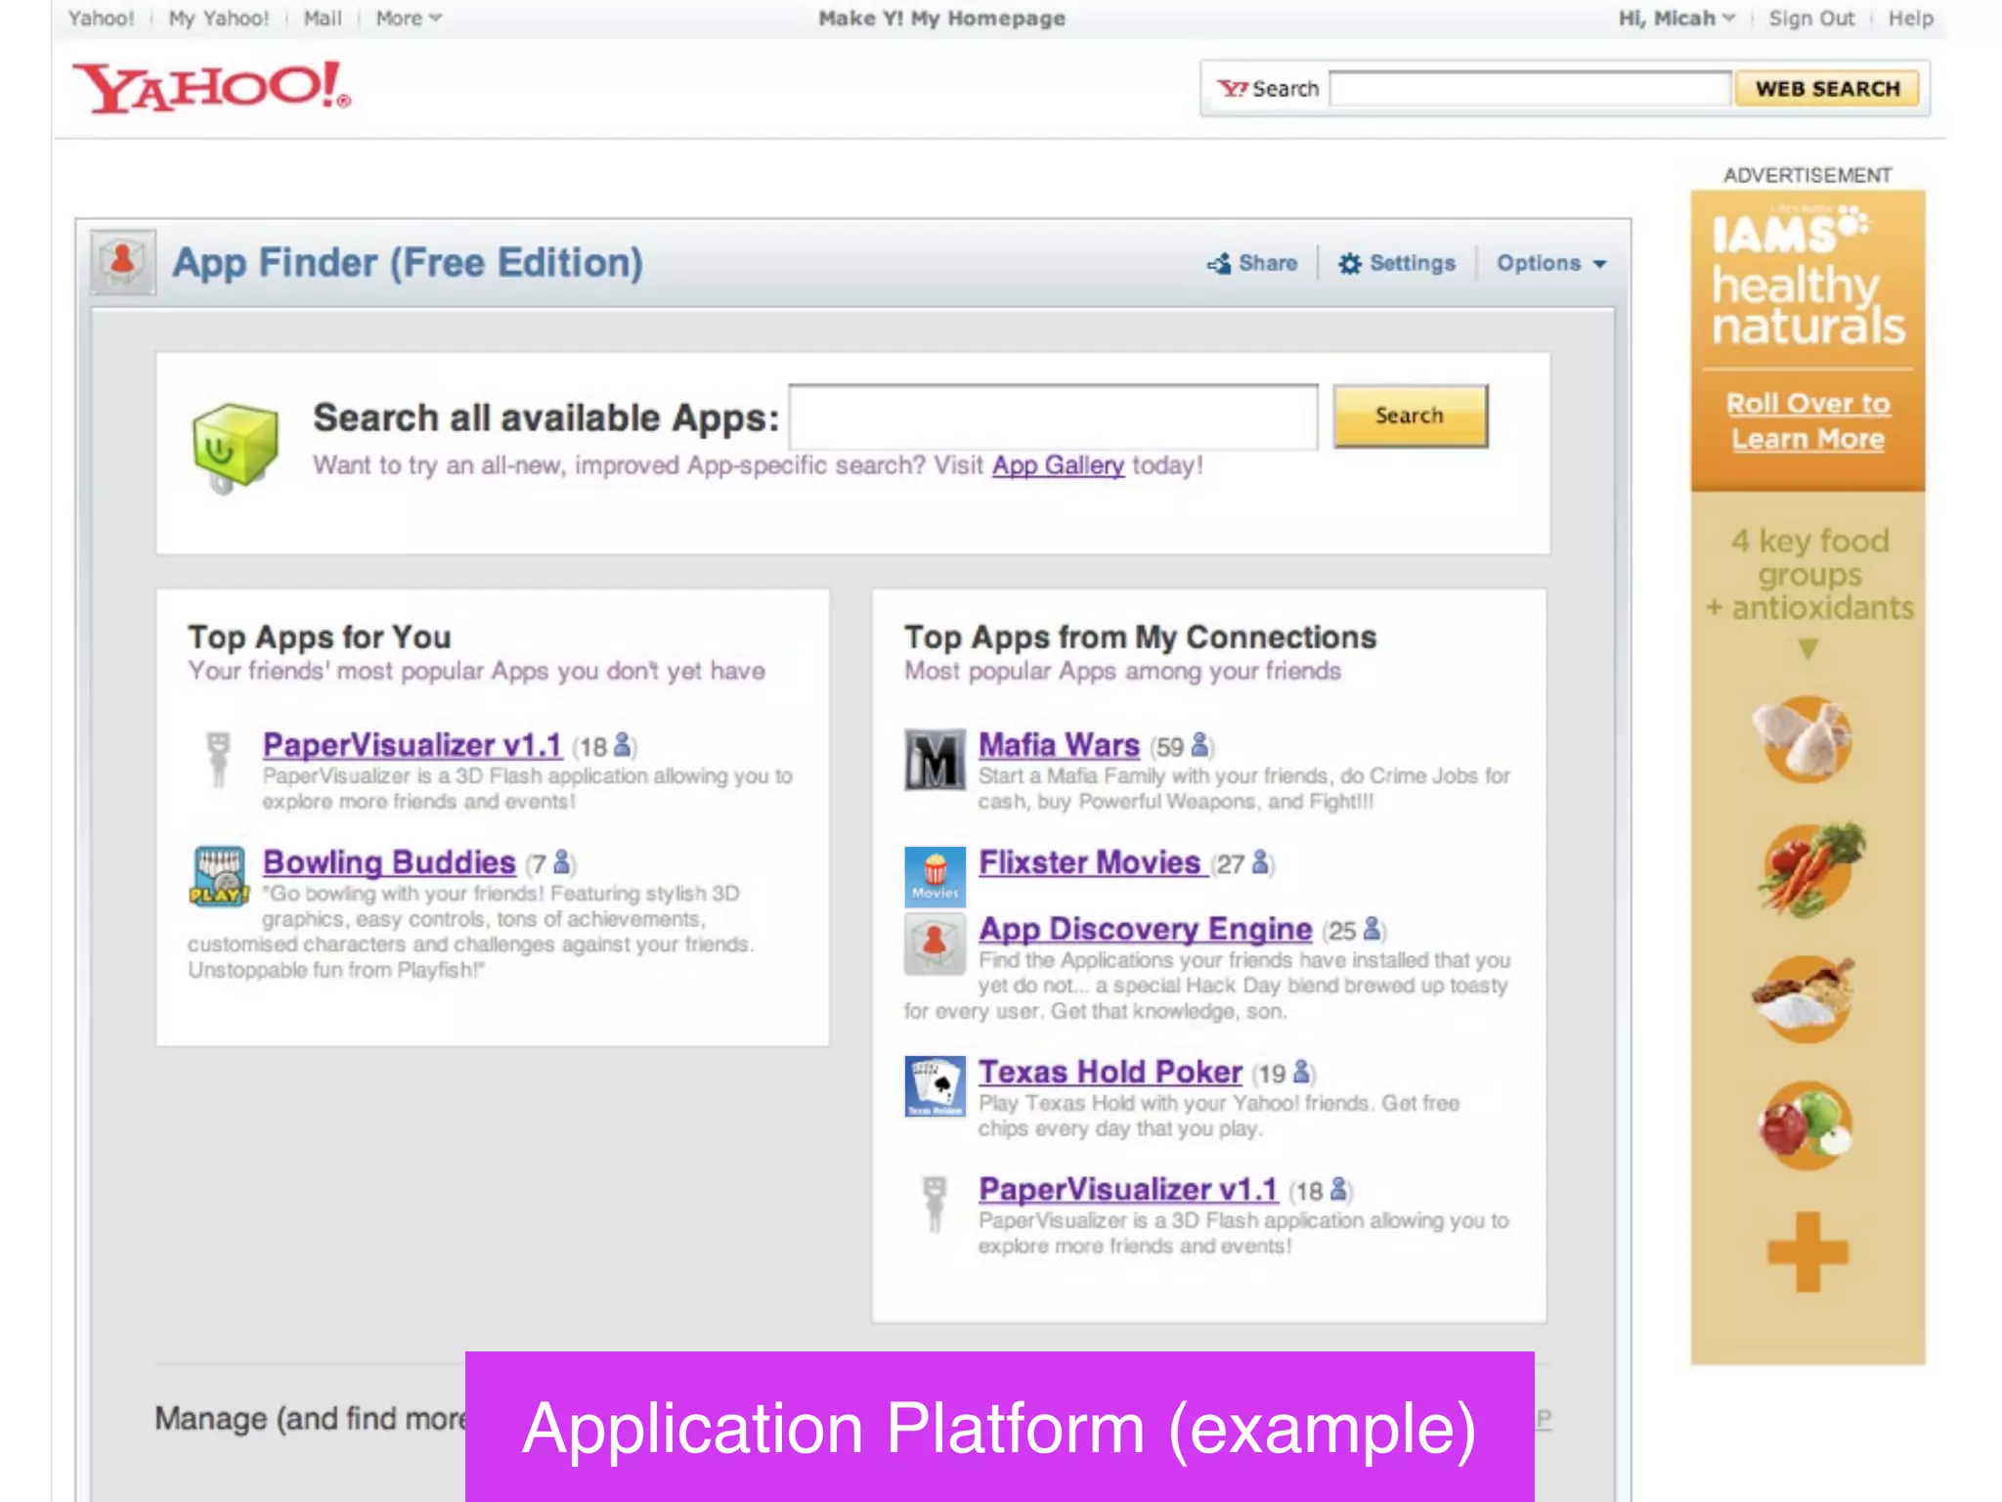Click the App Discovery Engine icon
Screen dimensions: 2002x1502
click(x=935, y=943)
